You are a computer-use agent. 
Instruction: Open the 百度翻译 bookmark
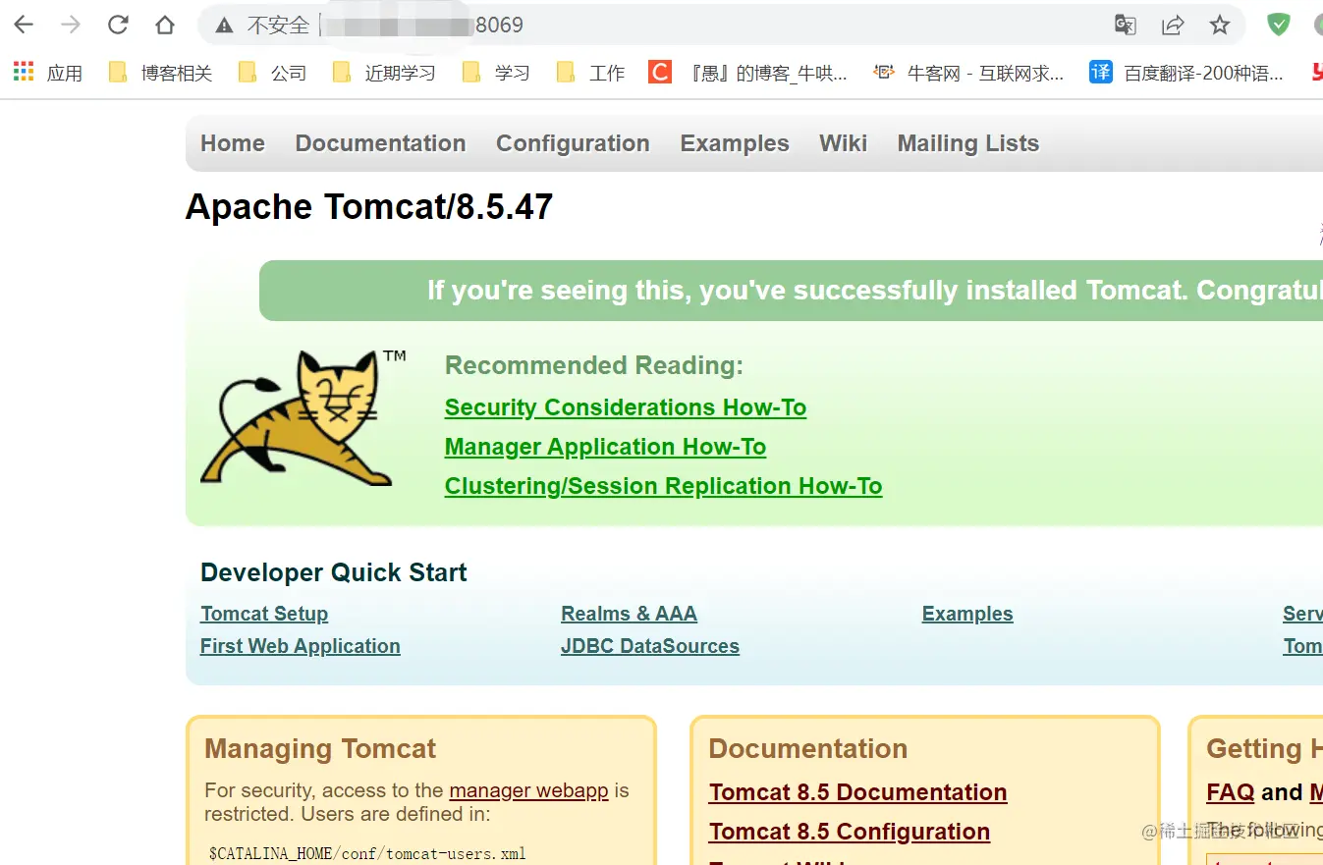click(x=1186, y=73)
